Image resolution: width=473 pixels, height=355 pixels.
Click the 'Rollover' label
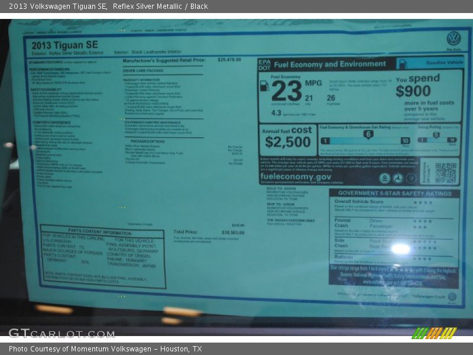344,257
